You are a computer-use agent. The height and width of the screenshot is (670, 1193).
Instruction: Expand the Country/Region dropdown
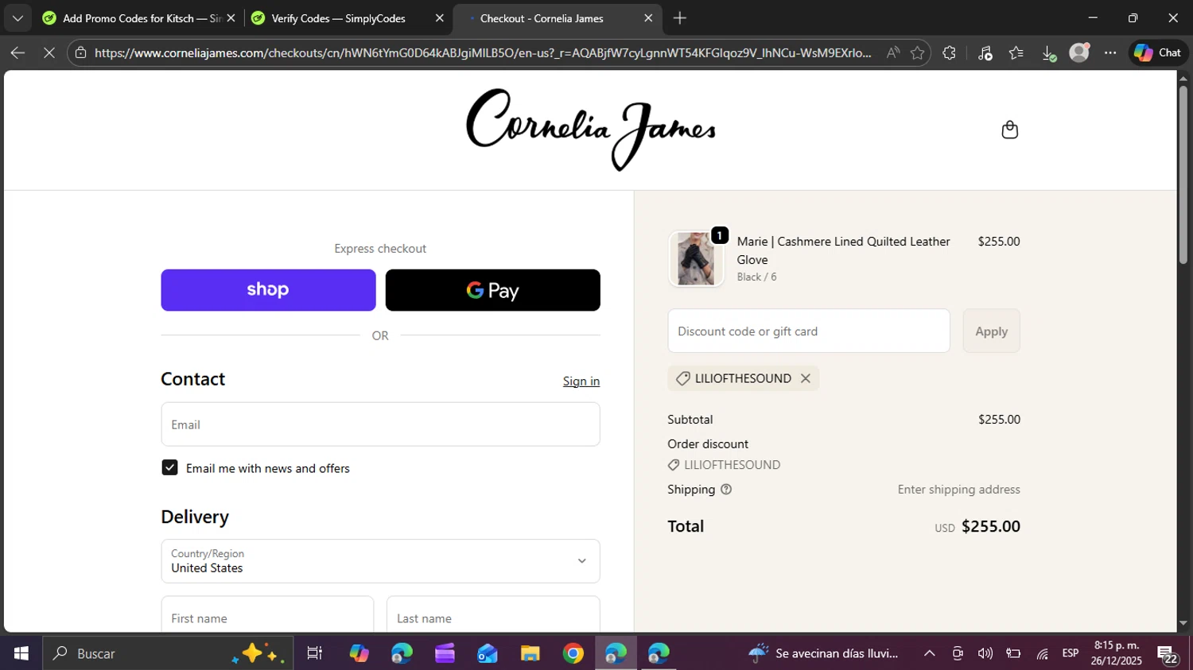pos(380,561)
